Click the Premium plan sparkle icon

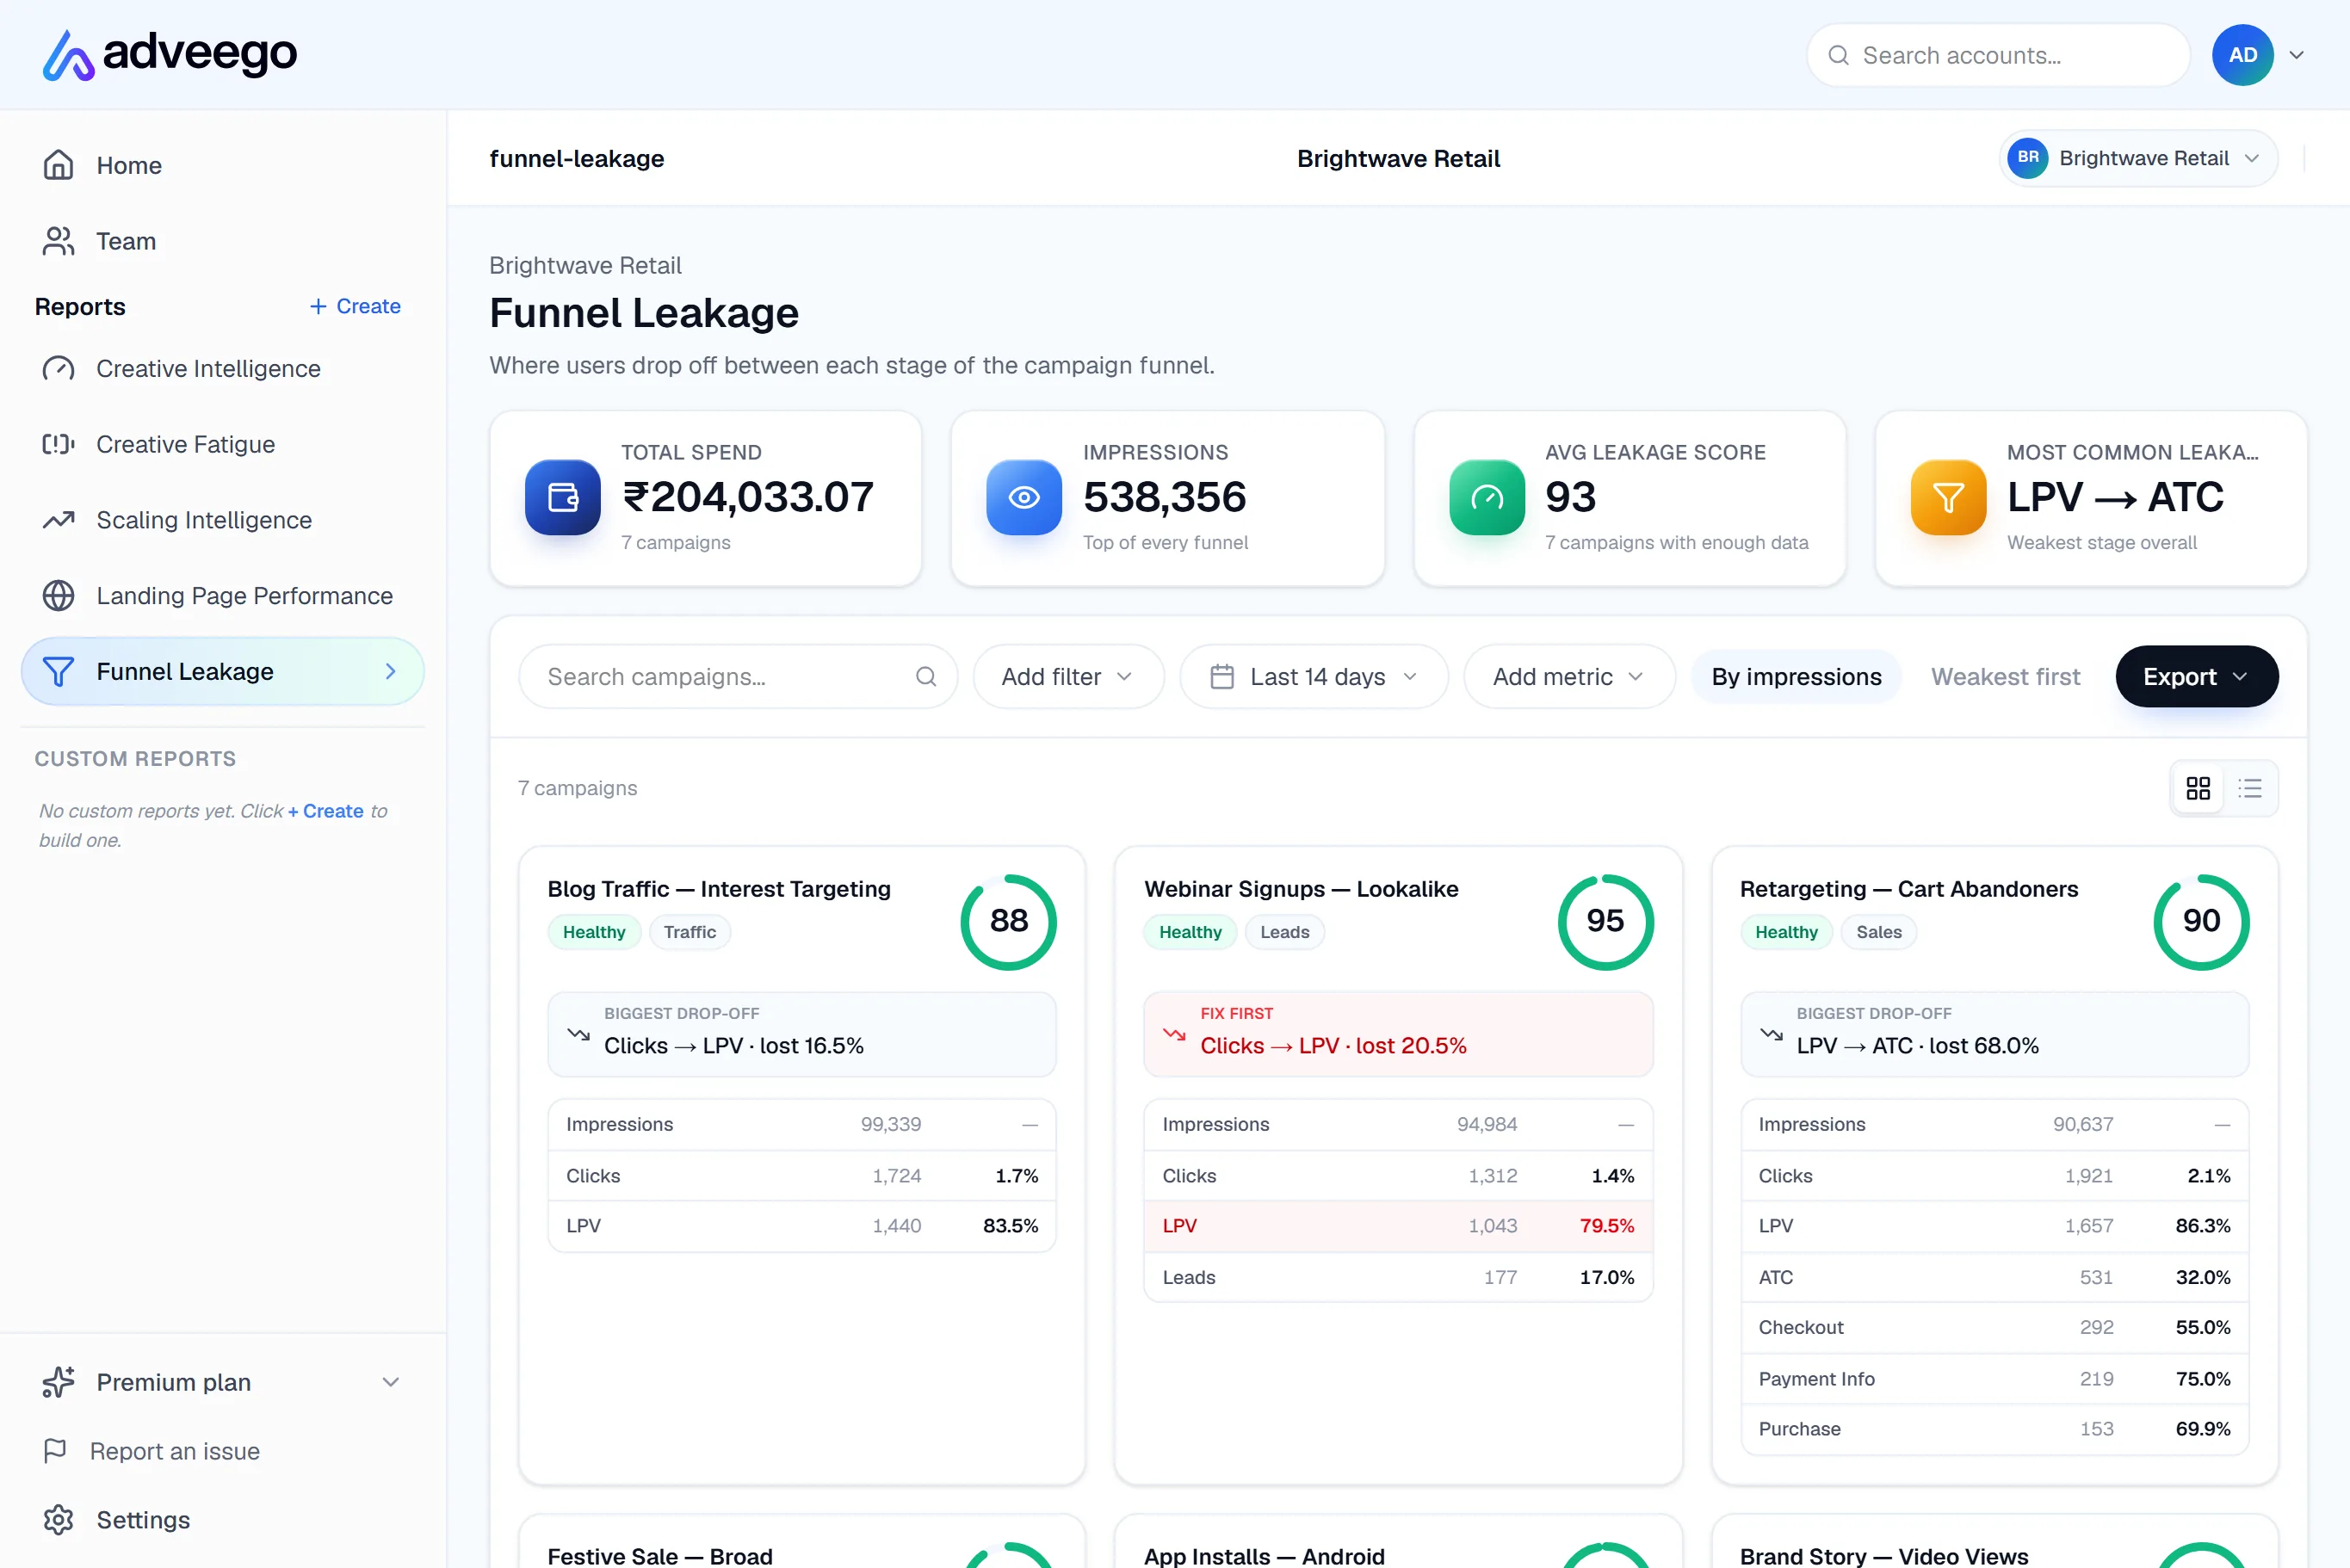pyautogui.click(x=58, y=1382)
